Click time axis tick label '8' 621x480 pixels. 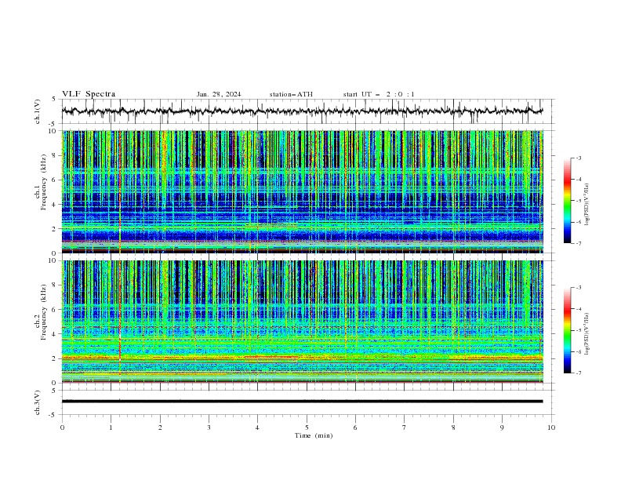pos(453,427)
